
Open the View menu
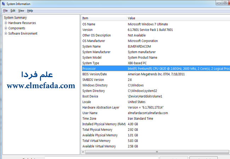pos(21,11)
